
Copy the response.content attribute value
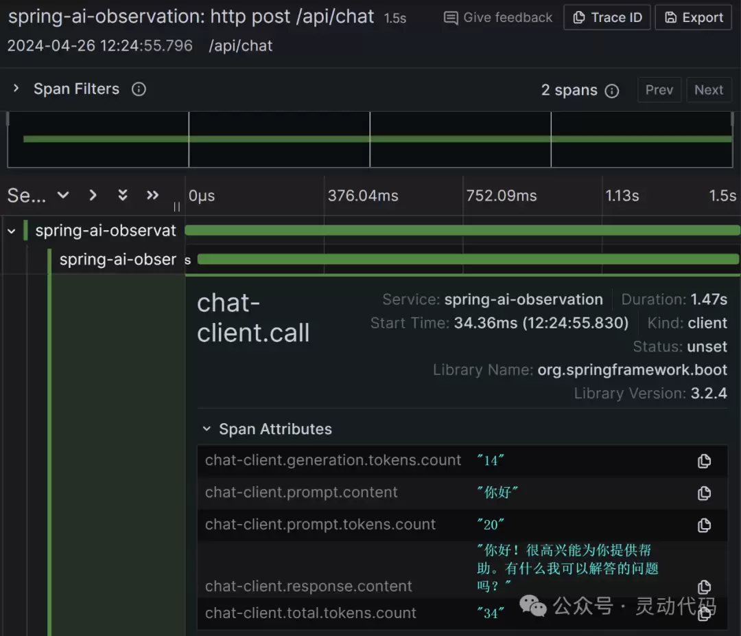point(704,587)
